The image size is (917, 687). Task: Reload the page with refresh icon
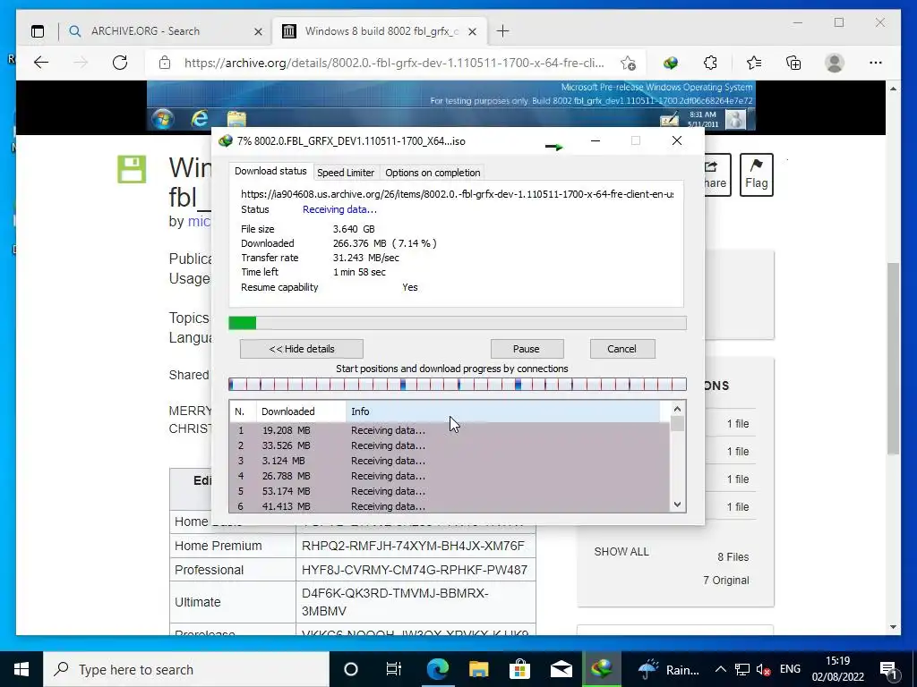tap(120, 63)
